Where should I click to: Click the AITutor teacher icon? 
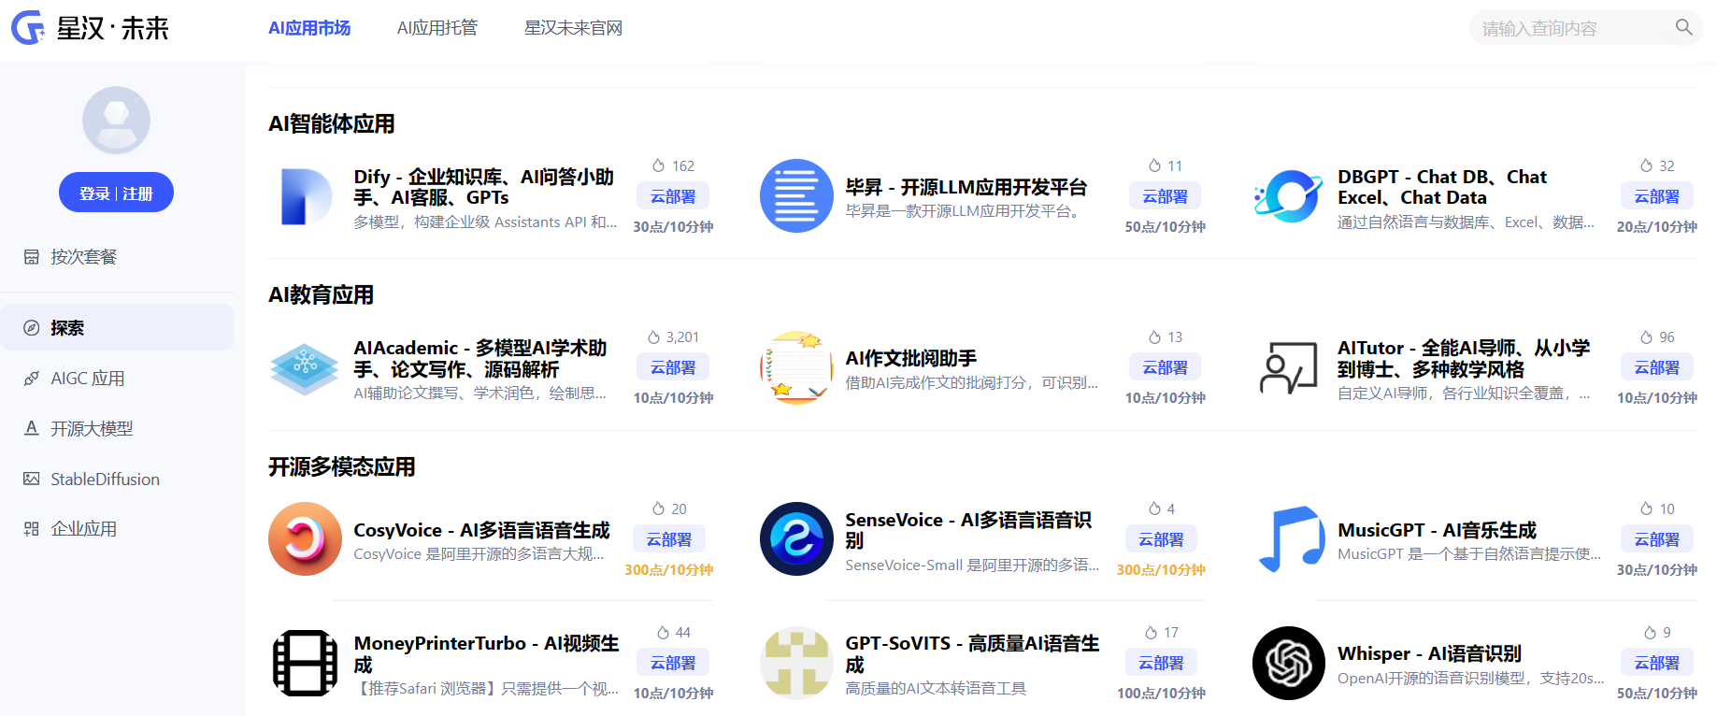pyautogui.click(x=1288, y=368)
